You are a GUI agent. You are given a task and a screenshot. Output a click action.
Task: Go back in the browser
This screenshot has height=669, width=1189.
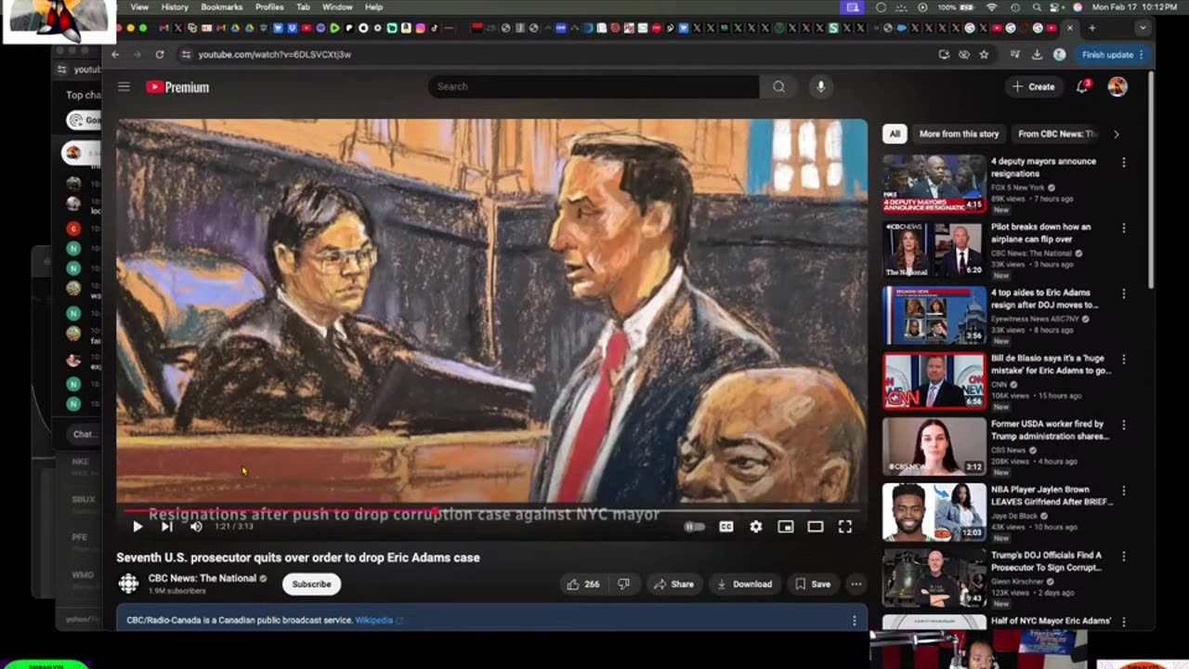(115, 55)
